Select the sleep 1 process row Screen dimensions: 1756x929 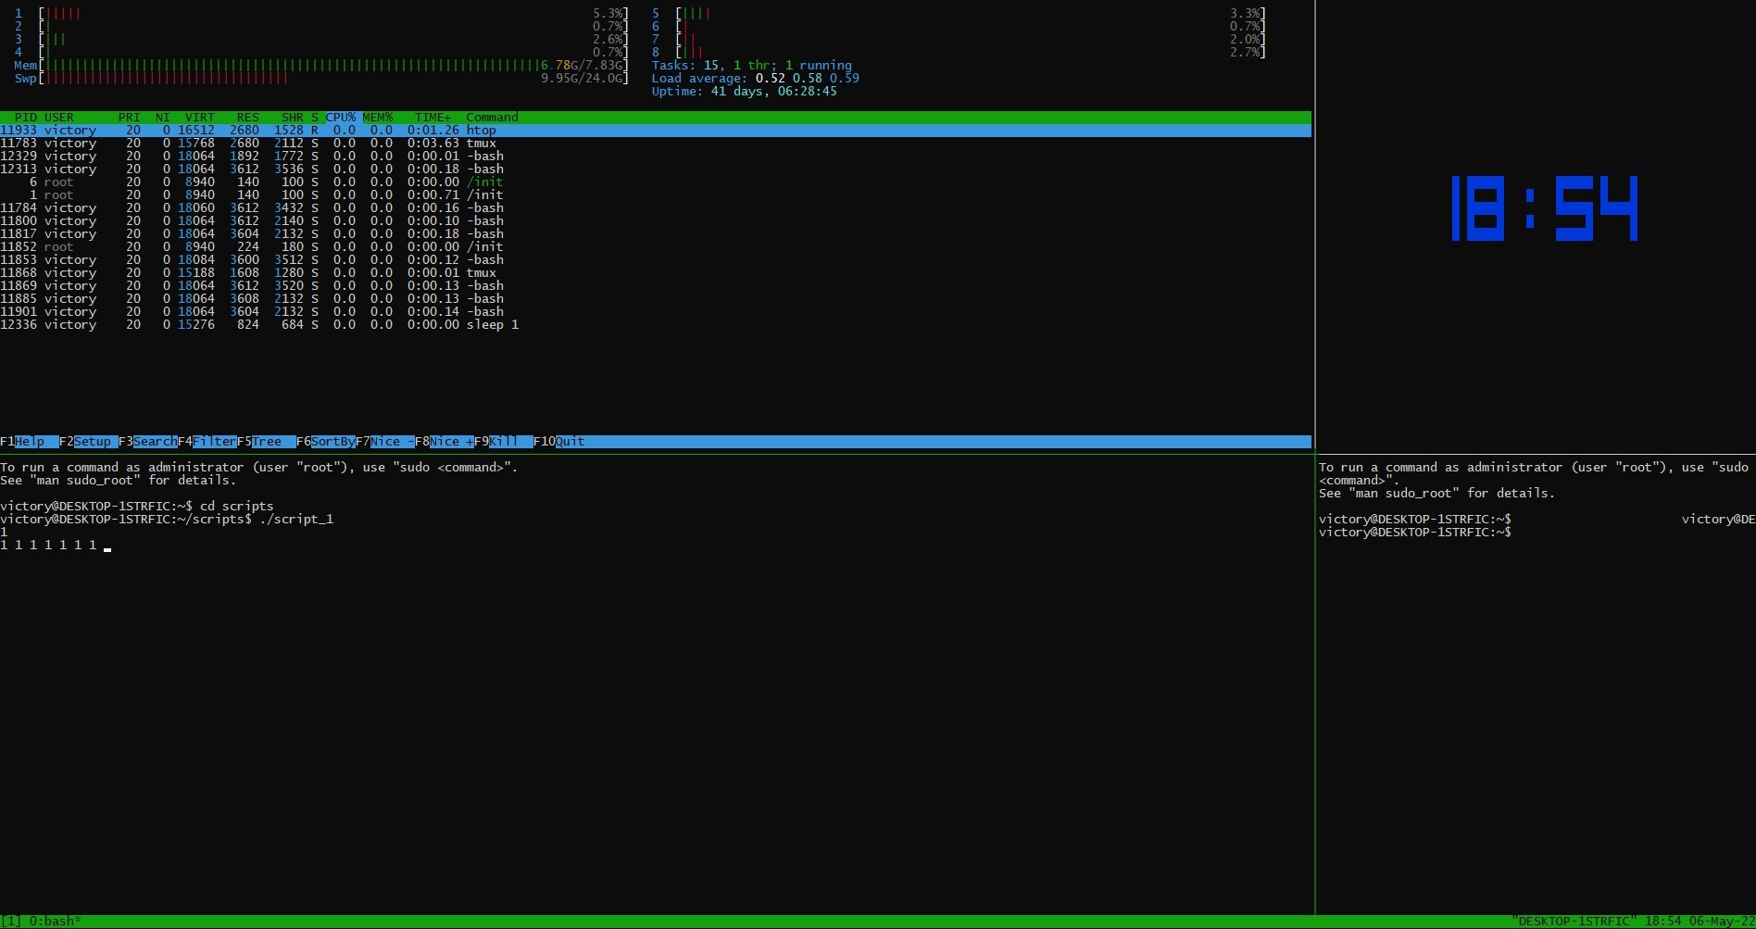click(259, 325)
